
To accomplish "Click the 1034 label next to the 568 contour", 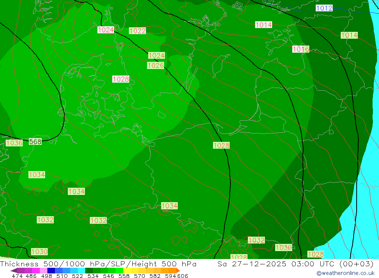I will pyautogui.click(x=37, y=174).
